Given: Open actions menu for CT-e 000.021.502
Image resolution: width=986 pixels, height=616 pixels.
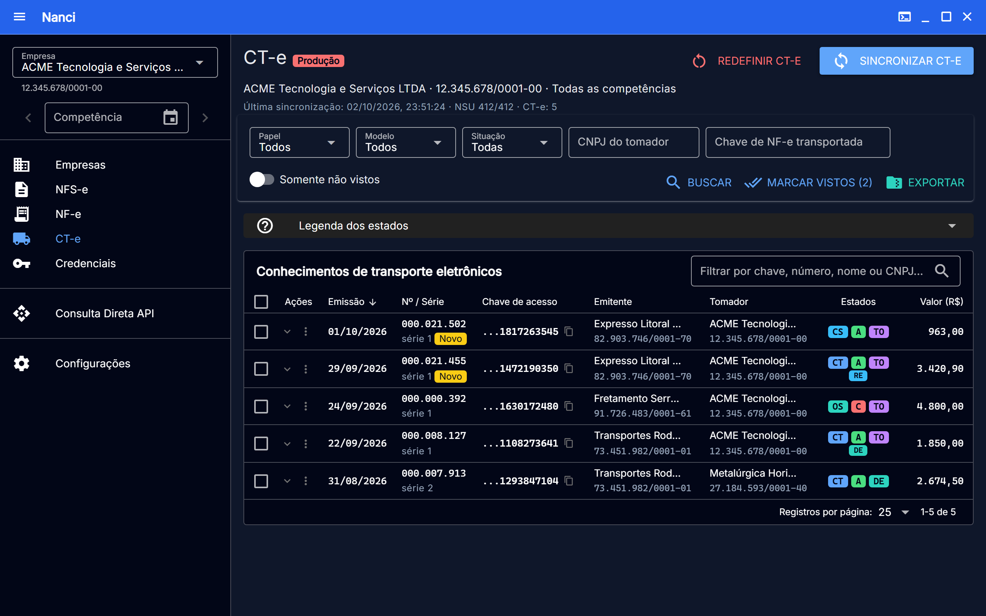Looking at the screenshot, I should click(x=305, y=331).
